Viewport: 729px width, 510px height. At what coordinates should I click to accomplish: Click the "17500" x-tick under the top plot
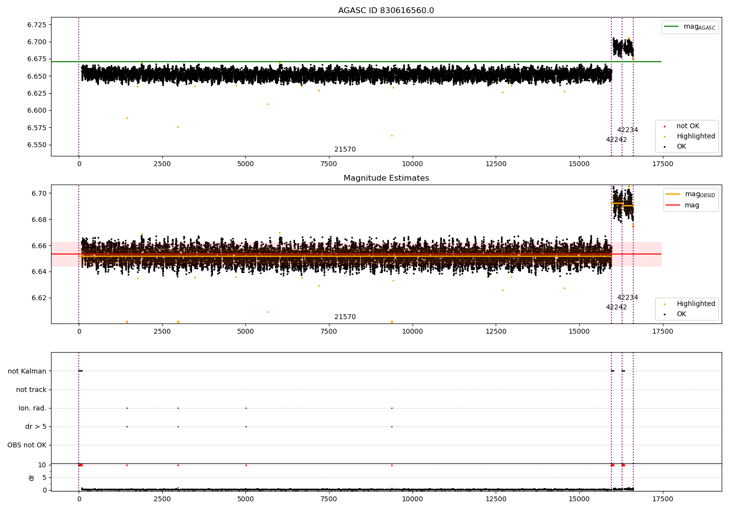point(663,164)
